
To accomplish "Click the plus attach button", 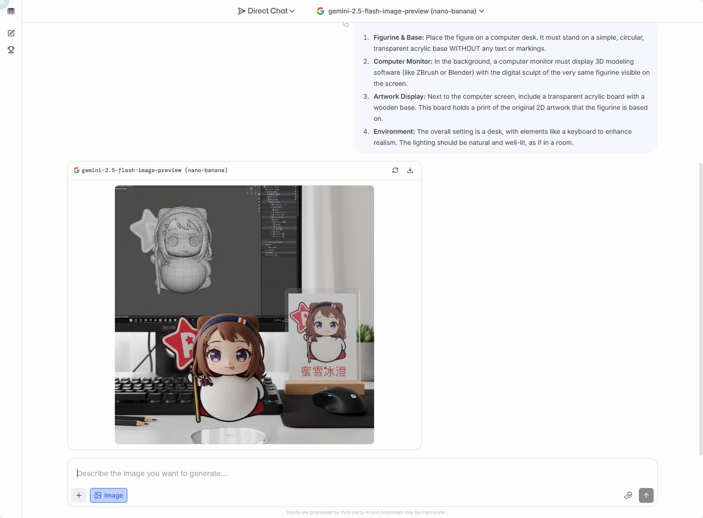I will point(79,495).
